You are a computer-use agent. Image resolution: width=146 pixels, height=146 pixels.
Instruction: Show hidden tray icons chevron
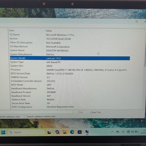tap(112, 132)
